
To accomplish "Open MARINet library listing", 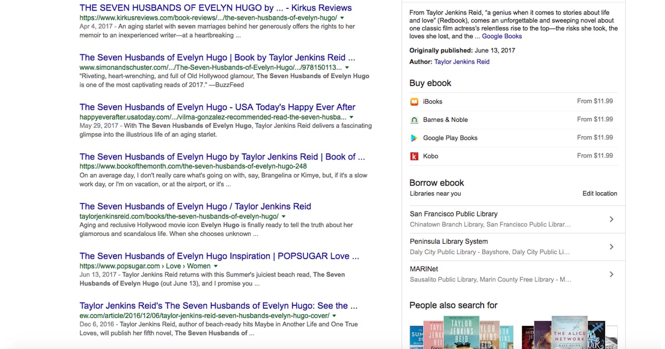I will click(514, 274).
